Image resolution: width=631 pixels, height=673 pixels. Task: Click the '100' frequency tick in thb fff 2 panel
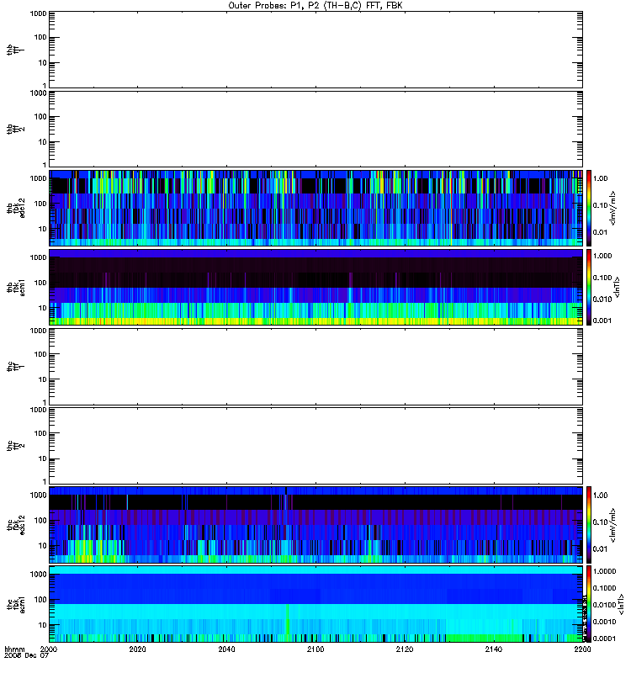(x=40, y=117)
